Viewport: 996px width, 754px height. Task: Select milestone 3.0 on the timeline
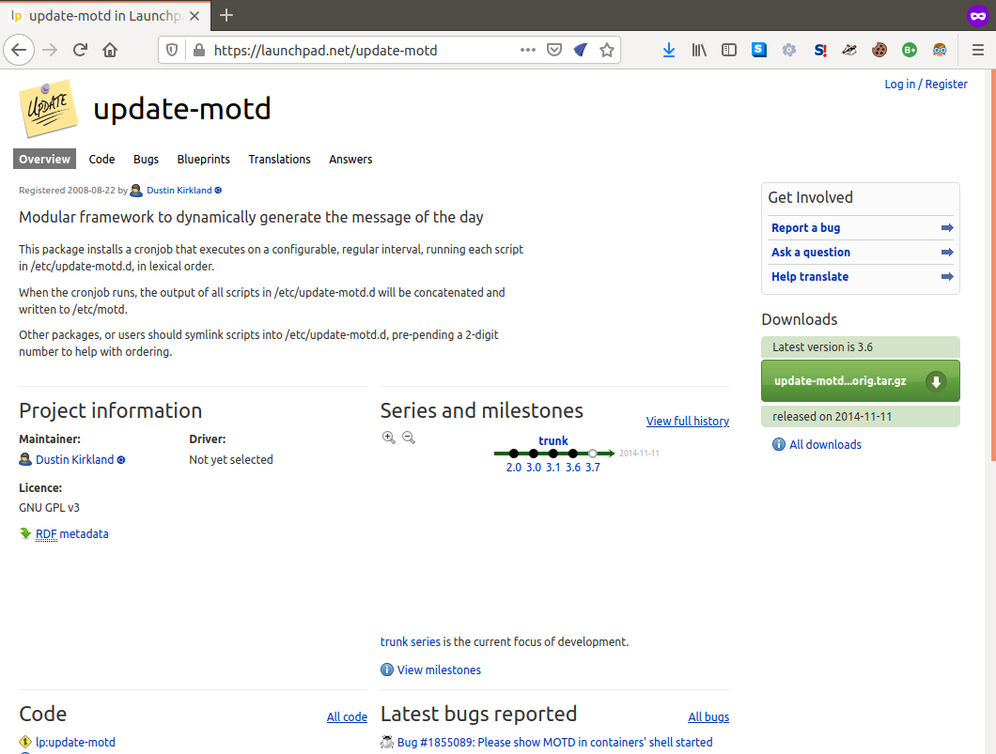click(x=534, y=467)
